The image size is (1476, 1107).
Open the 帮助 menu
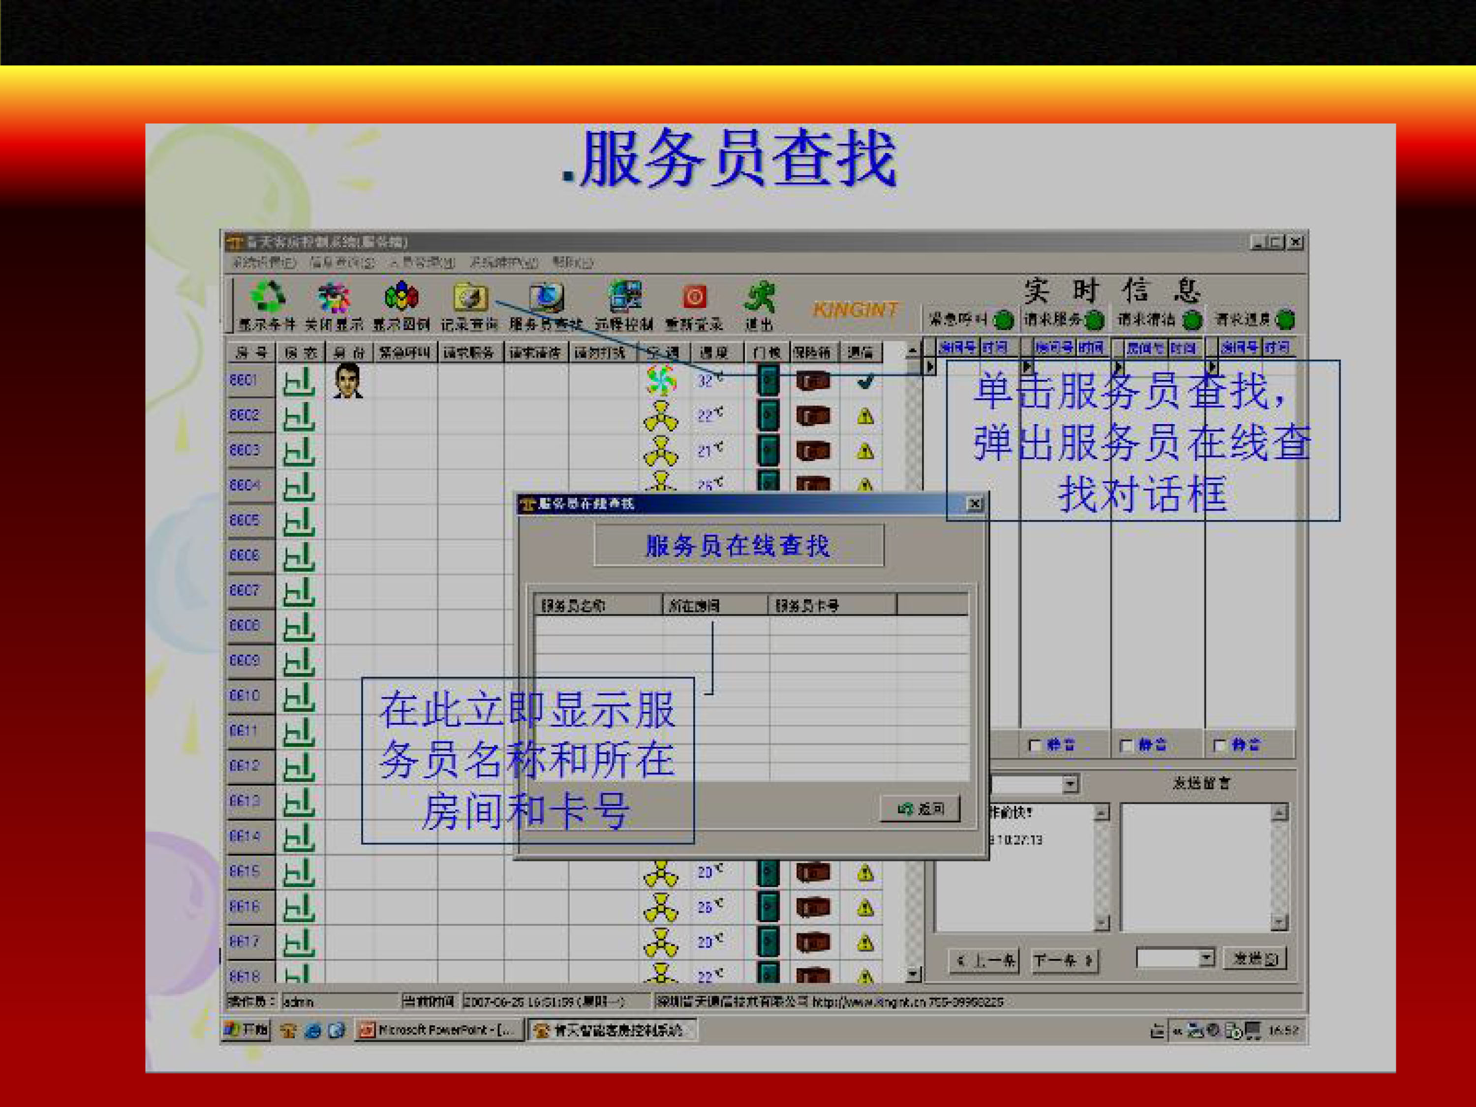[x=573, y=263]
